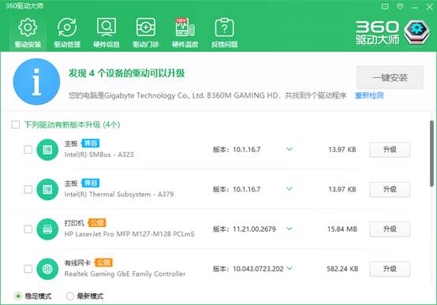Click version 11.21.00.2679 text

[x=254, y=229]
